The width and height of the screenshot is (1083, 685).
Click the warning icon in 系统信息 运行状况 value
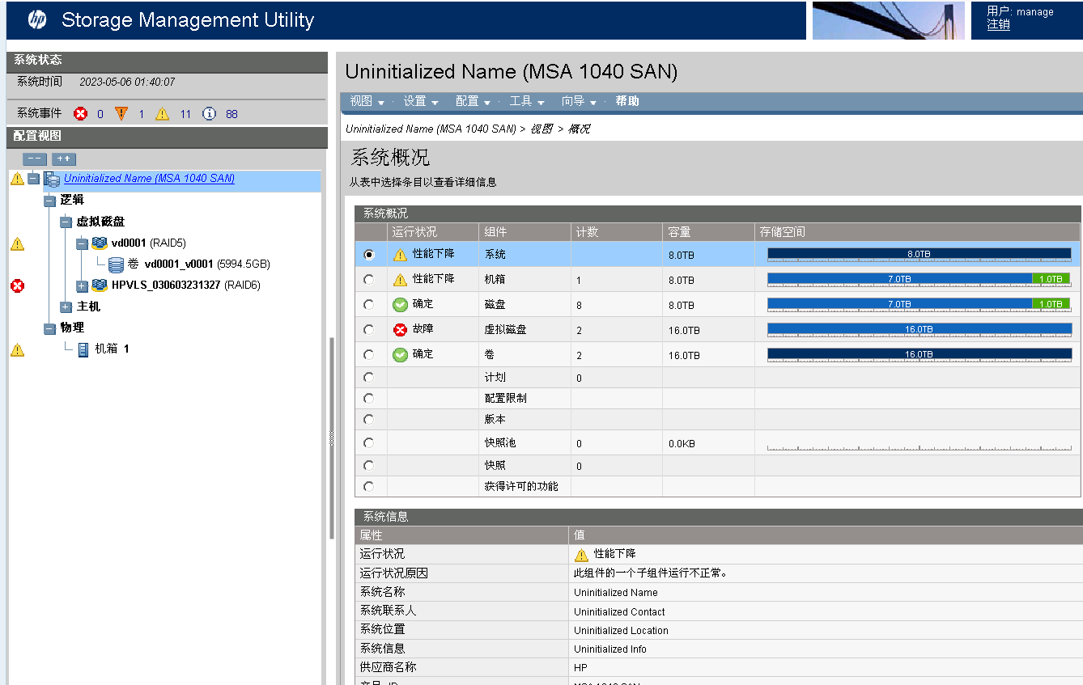(x=581, y=555)
